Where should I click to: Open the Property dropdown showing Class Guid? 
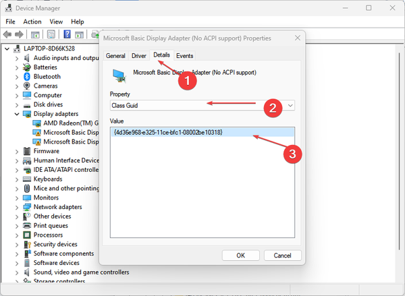(x=202, y=105)
